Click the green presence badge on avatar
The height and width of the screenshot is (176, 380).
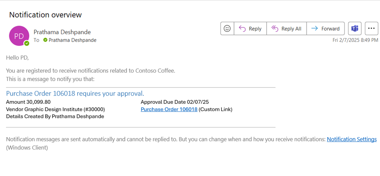pyautogui.click(x=27, y=44)
